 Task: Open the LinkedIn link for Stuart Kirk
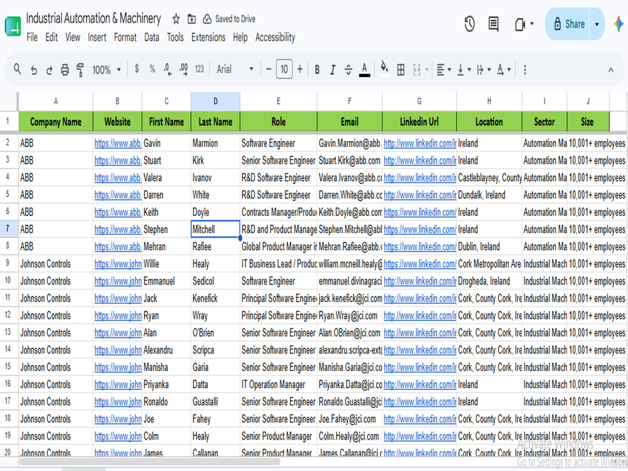420,161
